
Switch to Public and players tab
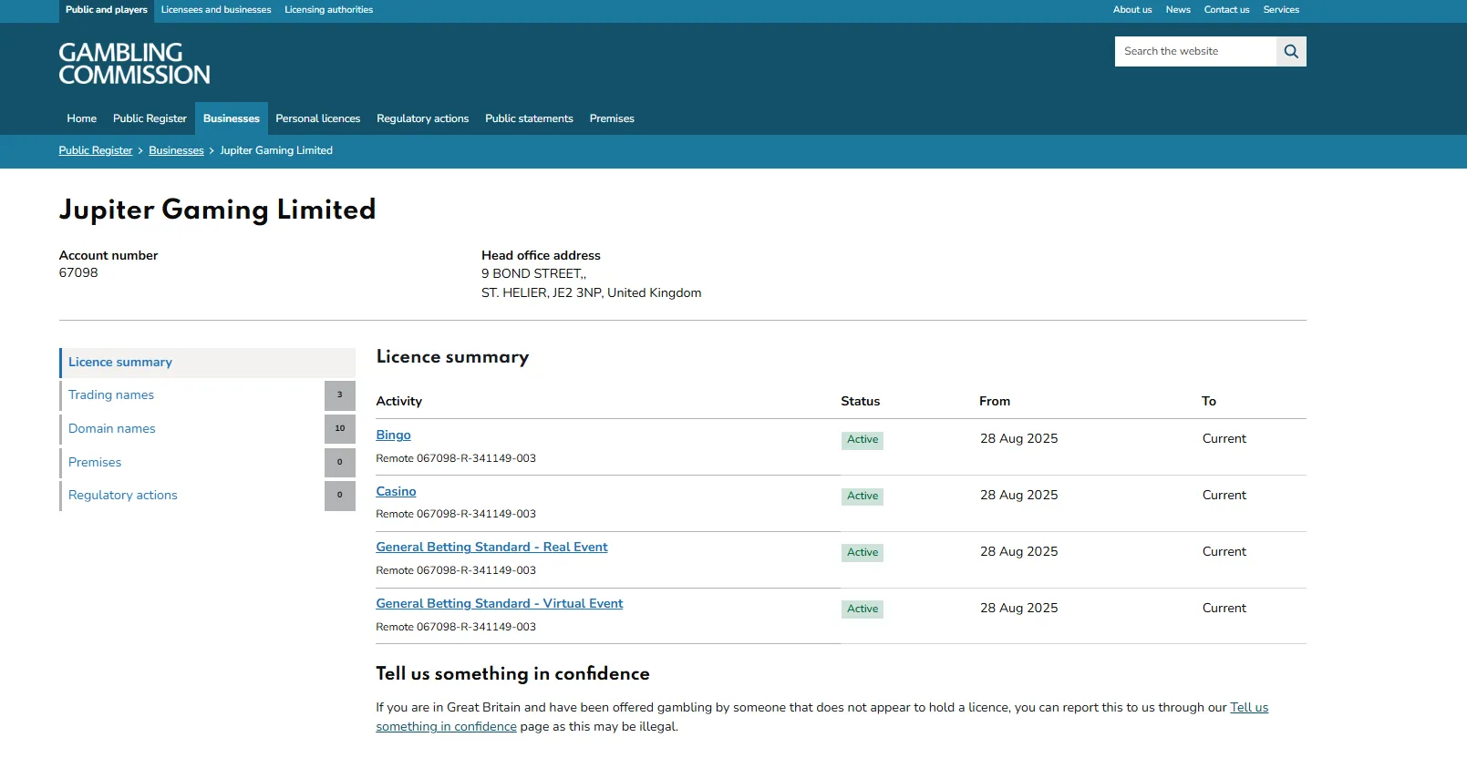[x=107, y=10]
